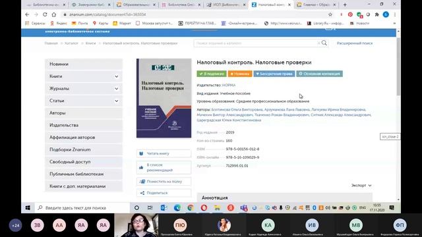
Task: Switch to Chrome on the taskbar
Action: pyautogui.click(x=191, y=208)
